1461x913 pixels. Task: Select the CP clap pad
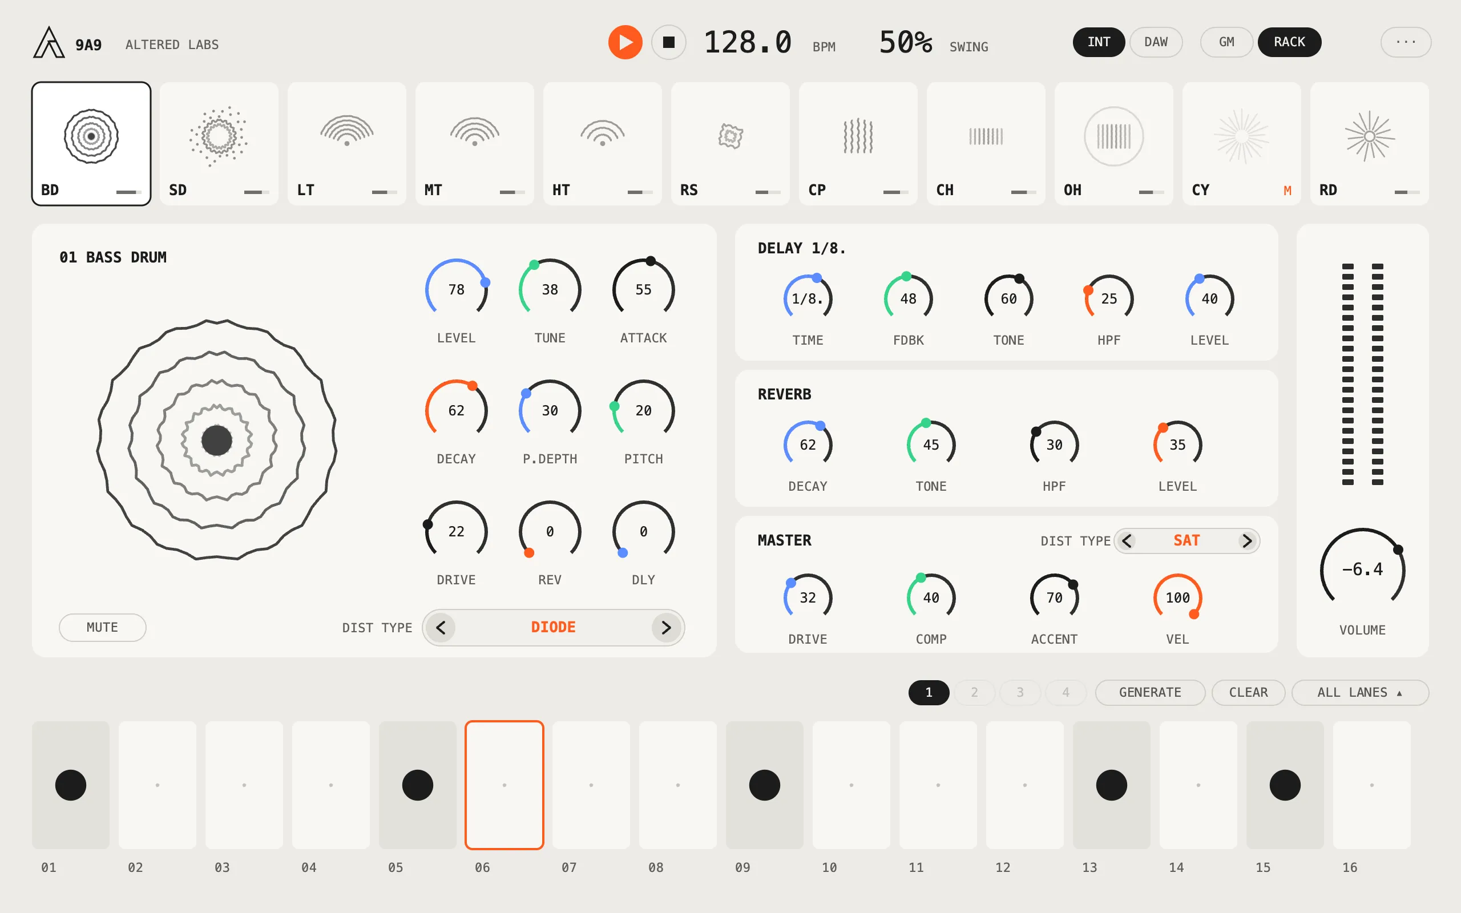(x=858, y=144)
